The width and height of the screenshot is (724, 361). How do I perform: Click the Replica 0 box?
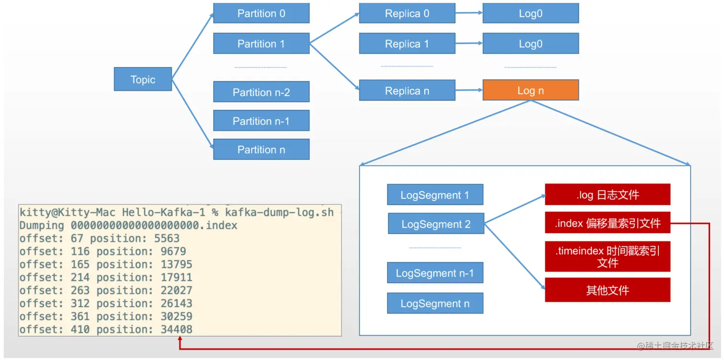point(407,13)
